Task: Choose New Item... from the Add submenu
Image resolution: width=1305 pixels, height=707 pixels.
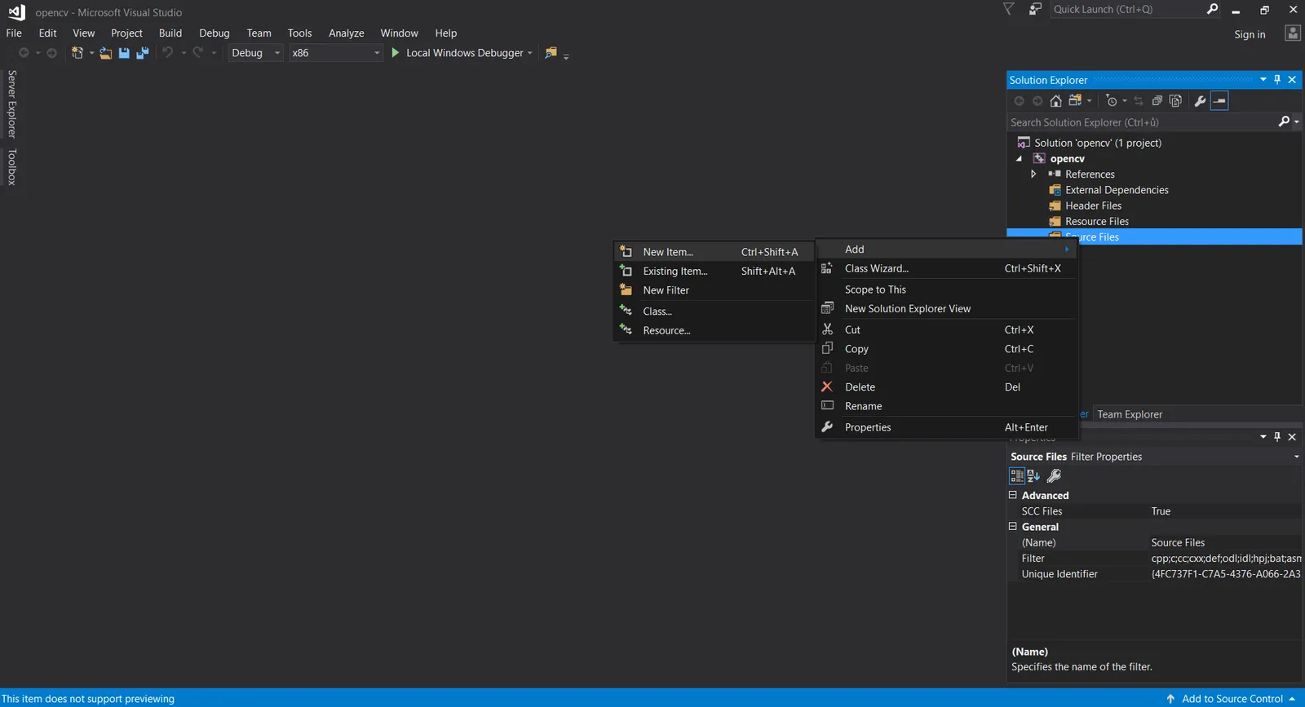Action: coord(714,252)
